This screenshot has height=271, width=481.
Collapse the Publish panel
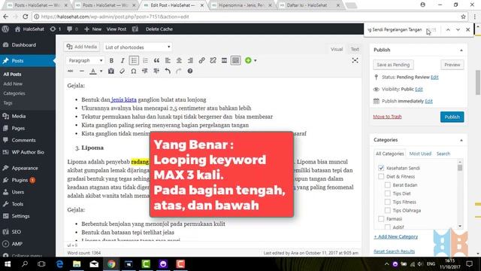[461, 50]
